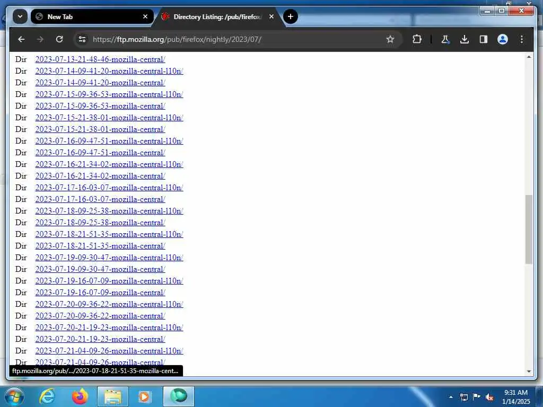Open 2023-07-20-09-36-22-mozilla-central folder

(100, 316)
